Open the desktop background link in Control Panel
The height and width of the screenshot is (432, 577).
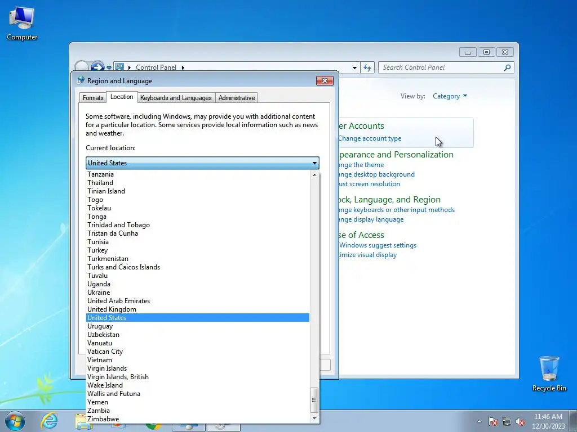(376, 174)
